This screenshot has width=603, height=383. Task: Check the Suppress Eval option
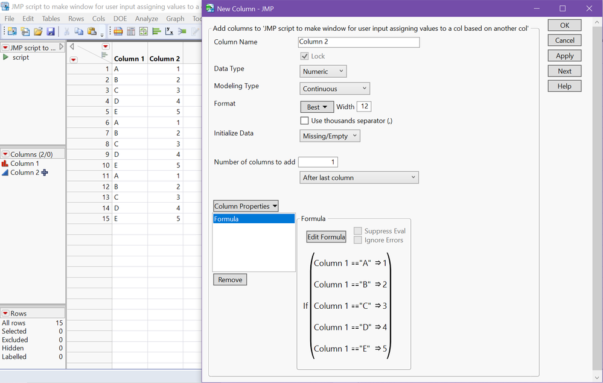pos(358,231)
